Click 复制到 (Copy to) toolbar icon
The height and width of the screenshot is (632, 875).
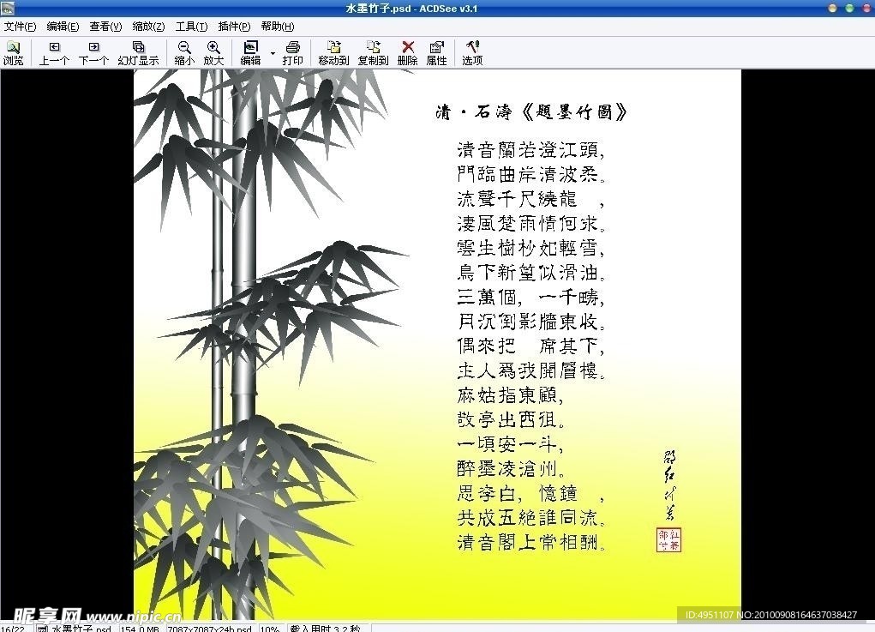click(x=373, y=53)
